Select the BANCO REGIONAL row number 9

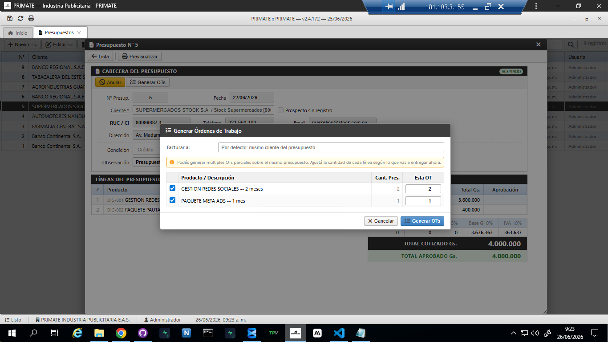(x=43, y=67)
